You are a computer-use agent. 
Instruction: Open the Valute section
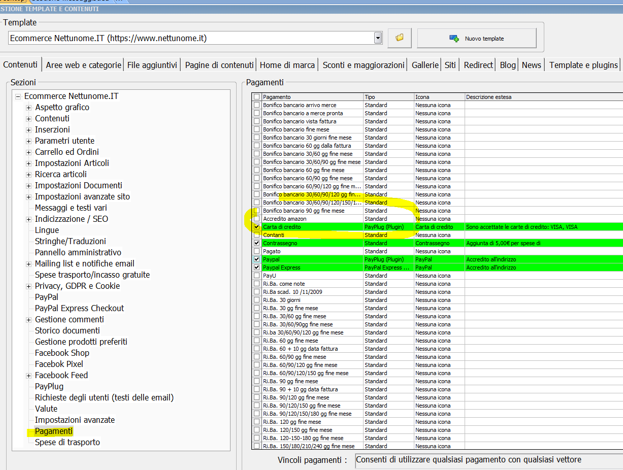point(46,409)
